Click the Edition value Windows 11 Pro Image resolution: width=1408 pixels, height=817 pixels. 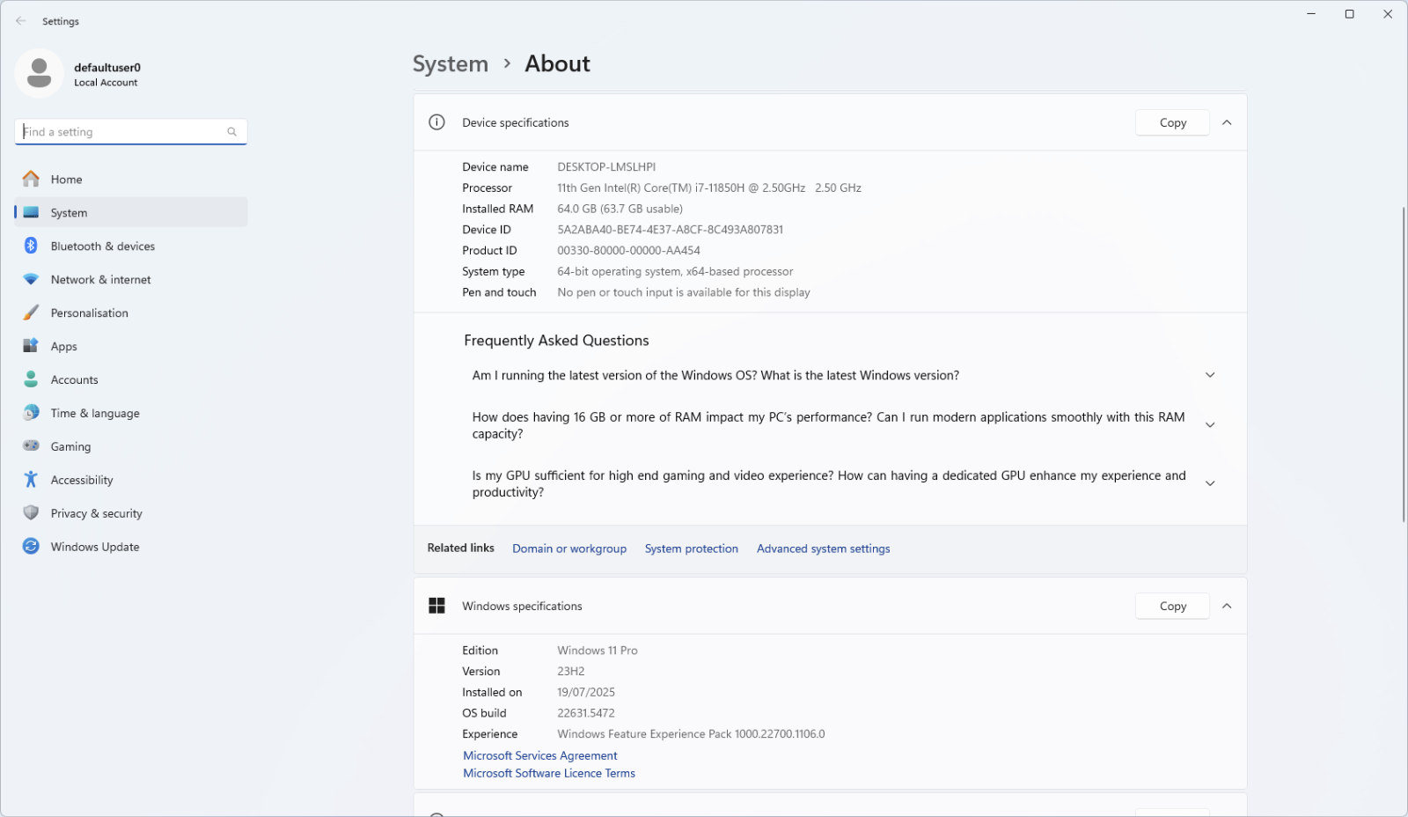coord(598,651)
